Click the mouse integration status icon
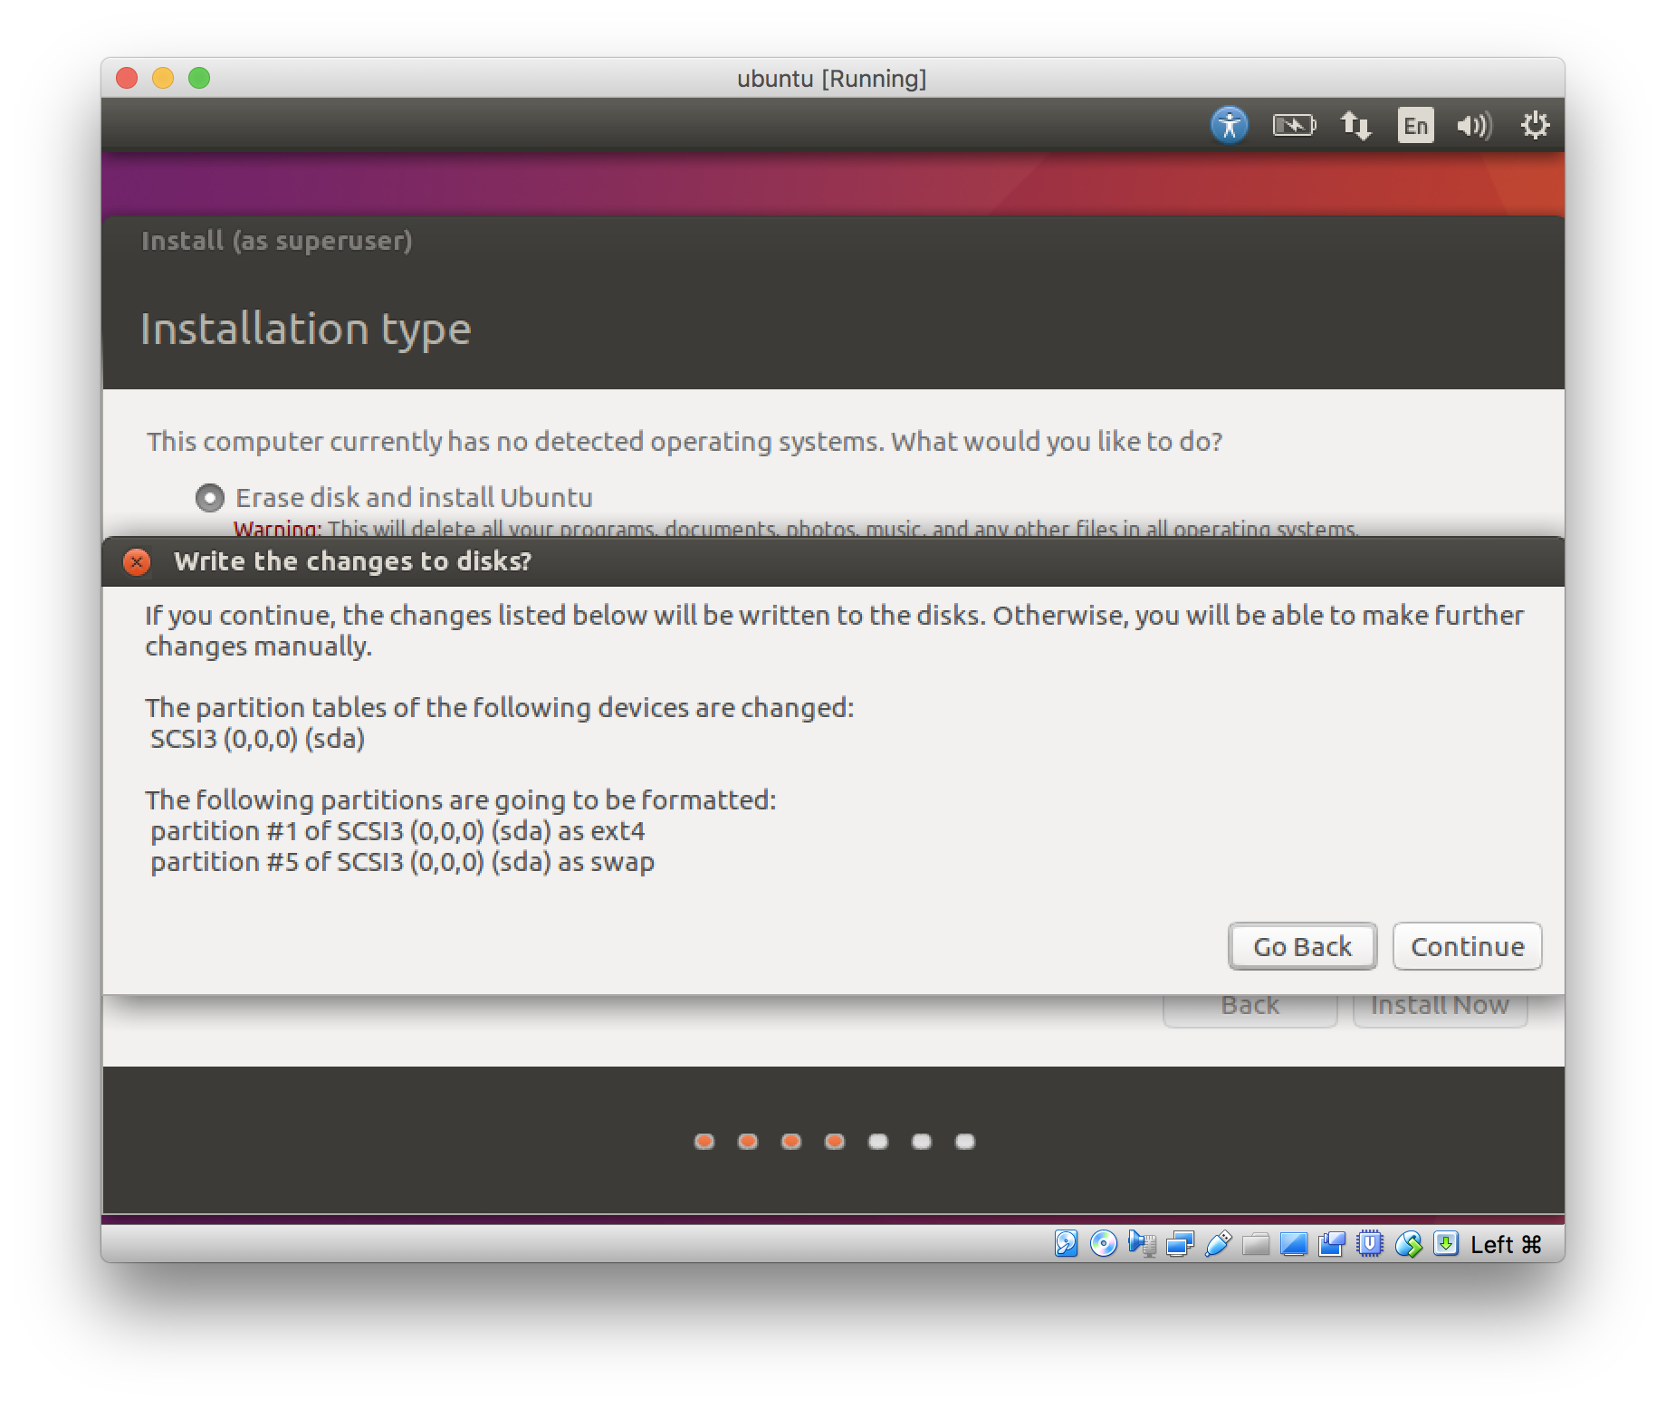Image resolution: width=1666 pixels, height=1407 pixels. (1408, 1244)
